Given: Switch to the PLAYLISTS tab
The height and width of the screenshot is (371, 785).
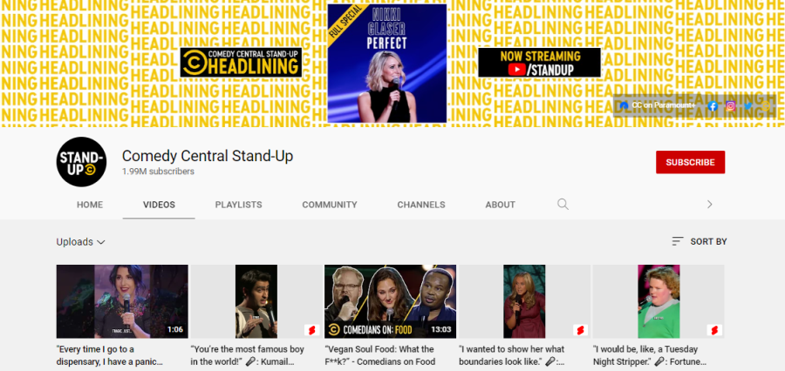Looking at the screenshot, I should point(238,205).
